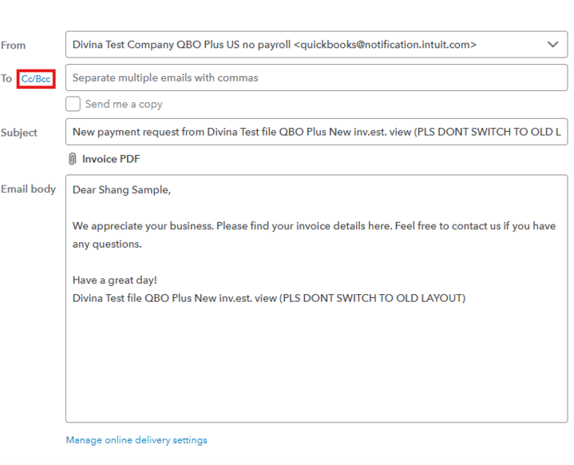Click the "Send me a copy" label text
The width and height of the screenshot is (574, 465).
pyautogui.click(x=124, y=104)
